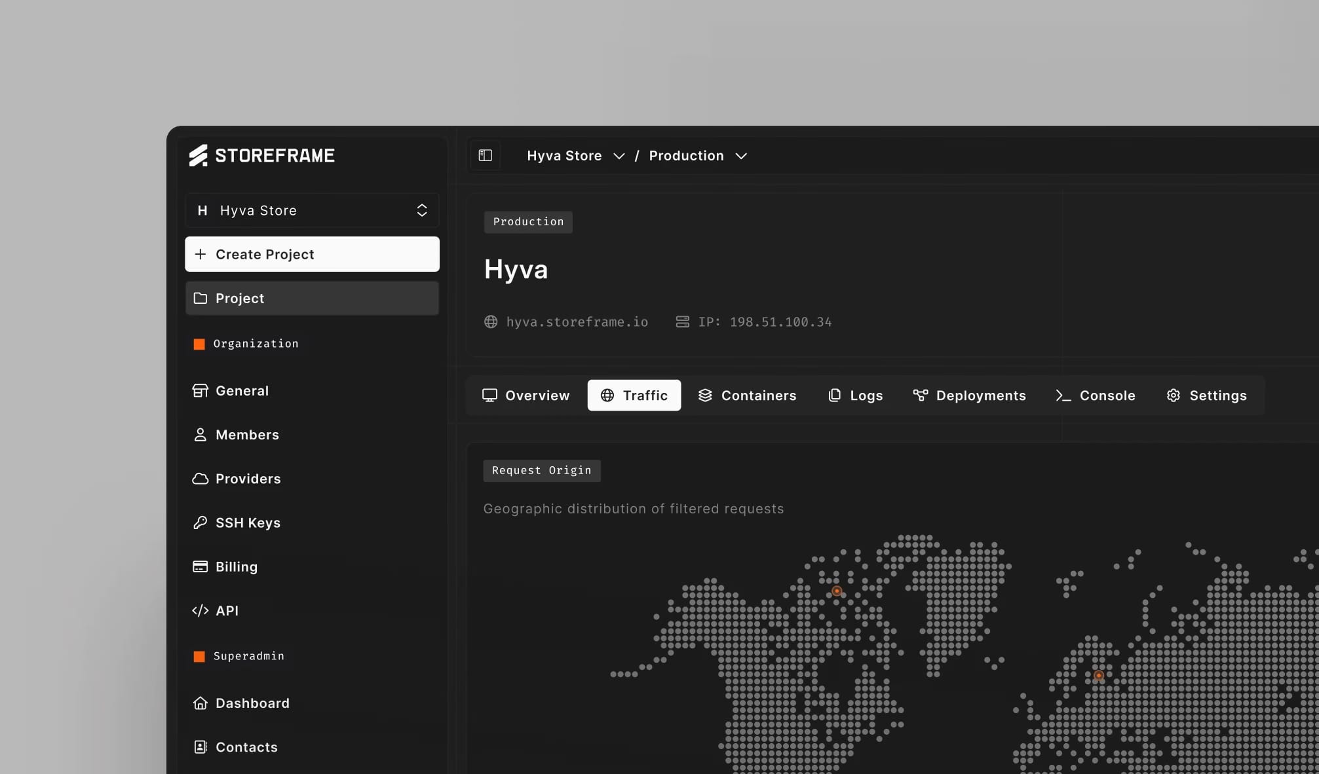Image resolution: width=1319 pixels, height=774 pixels.
Task: Open the hyva.storeframe.io domain link
Action: tap(577, 322)
